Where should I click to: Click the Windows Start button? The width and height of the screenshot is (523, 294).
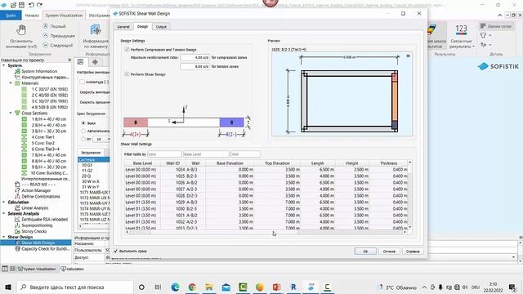coord(8,287)
